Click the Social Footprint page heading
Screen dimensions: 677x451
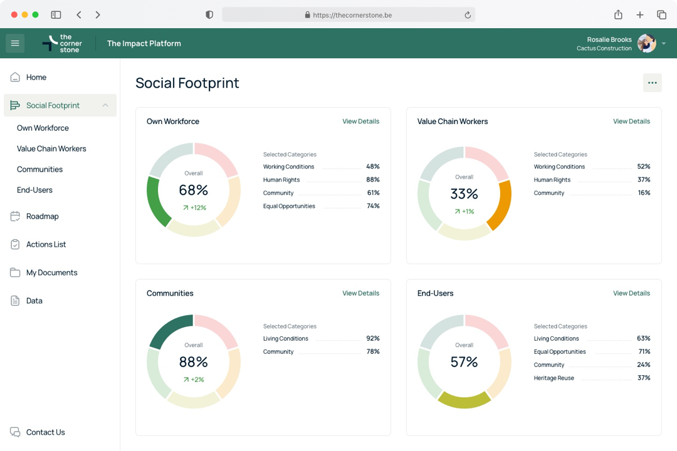pyautogui.click(x=187, y=83)
